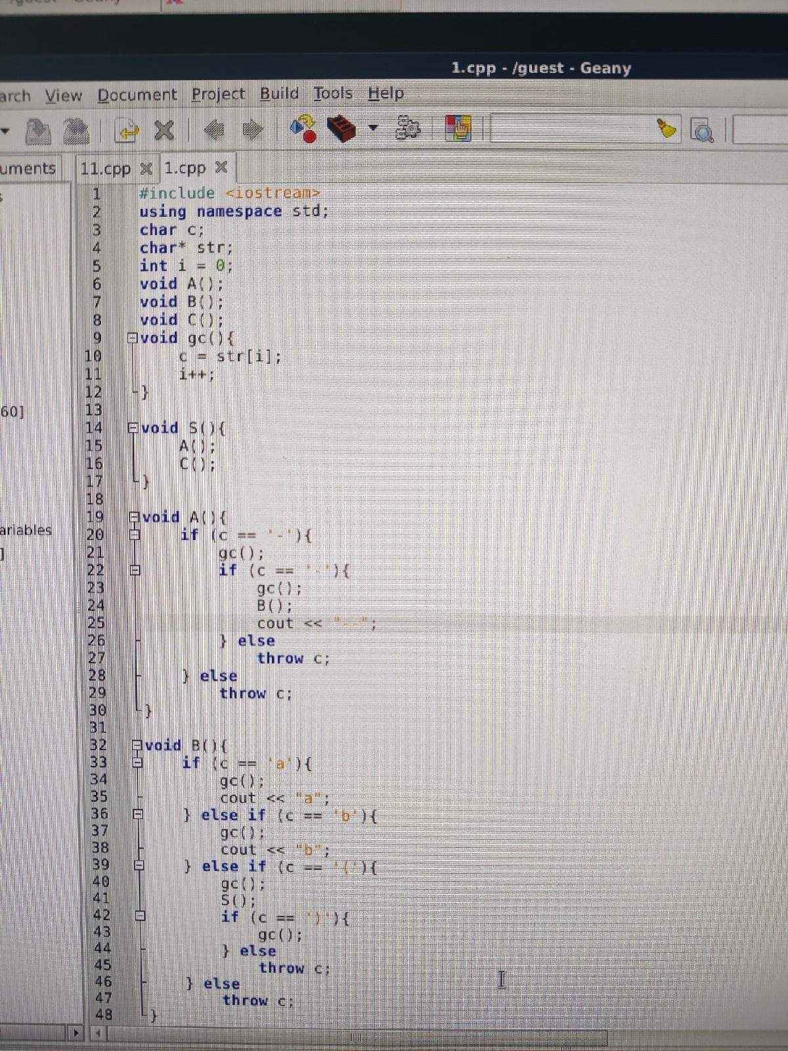The width and height of the screenshot is (788, 1051).
Task: Run the program with the gears icon
Action: 408,128
